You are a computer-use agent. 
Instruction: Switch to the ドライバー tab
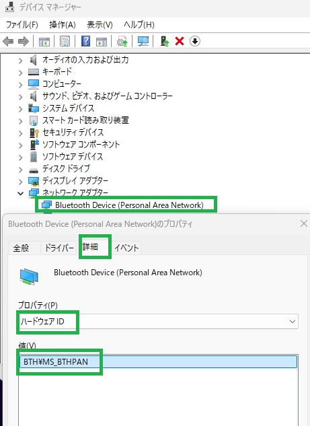[59, 248]
